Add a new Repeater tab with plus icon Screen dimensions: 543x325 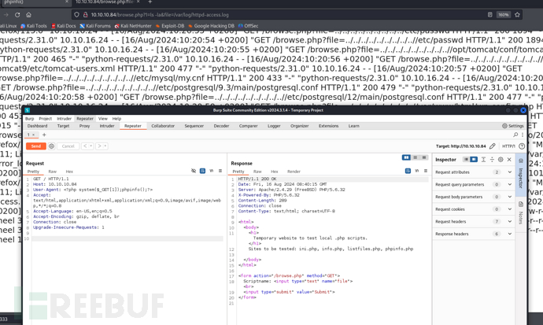click(x=44, y=135)
